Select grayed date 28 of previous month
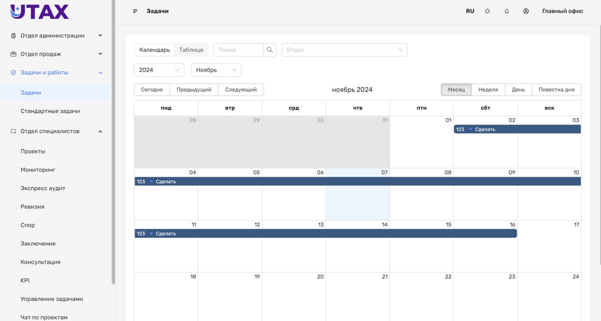601x321 pixels. [193, 120]
